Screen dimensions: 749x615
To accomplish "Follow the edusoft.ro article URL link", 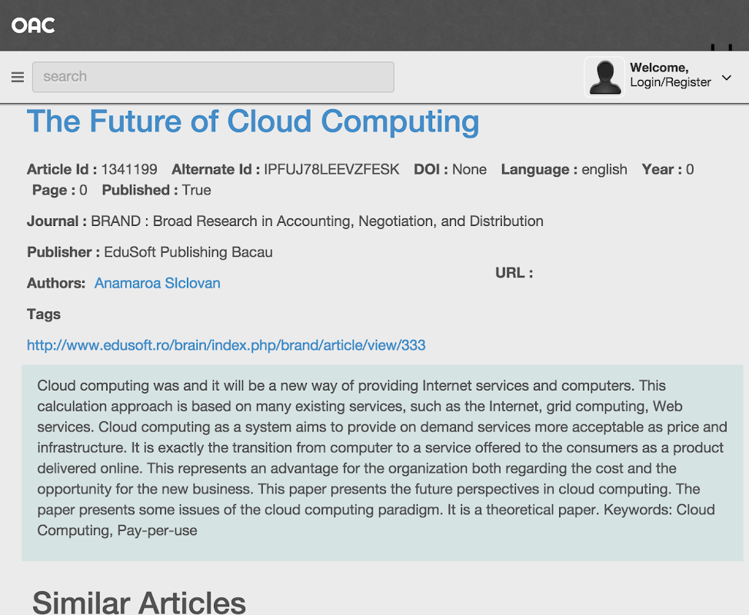I will (x=226, y=345).
